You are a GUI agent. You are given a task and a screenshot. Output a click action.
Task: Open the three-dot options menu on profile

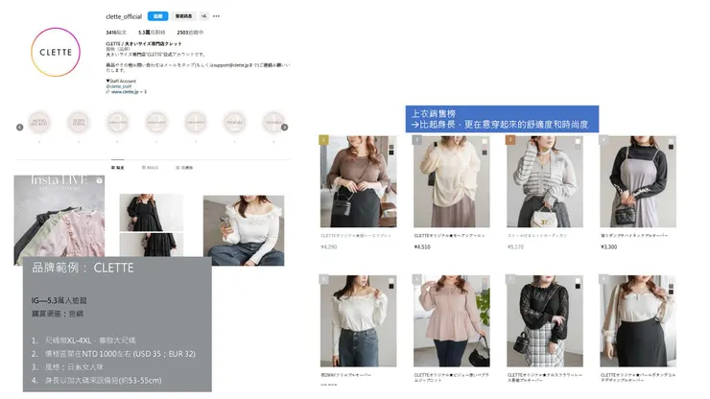point(217,16)
